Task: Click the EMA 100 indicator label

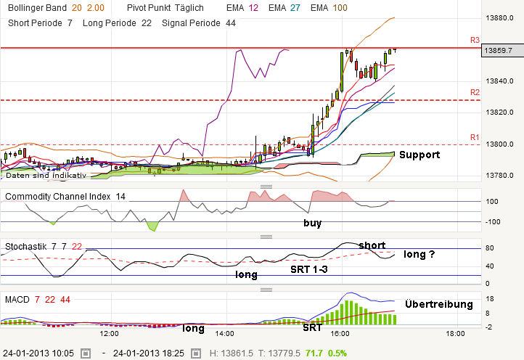Action: coord(329,8)
